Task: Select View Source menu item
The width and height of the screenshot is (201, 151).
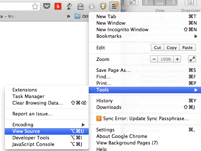Action: [47, 131]
